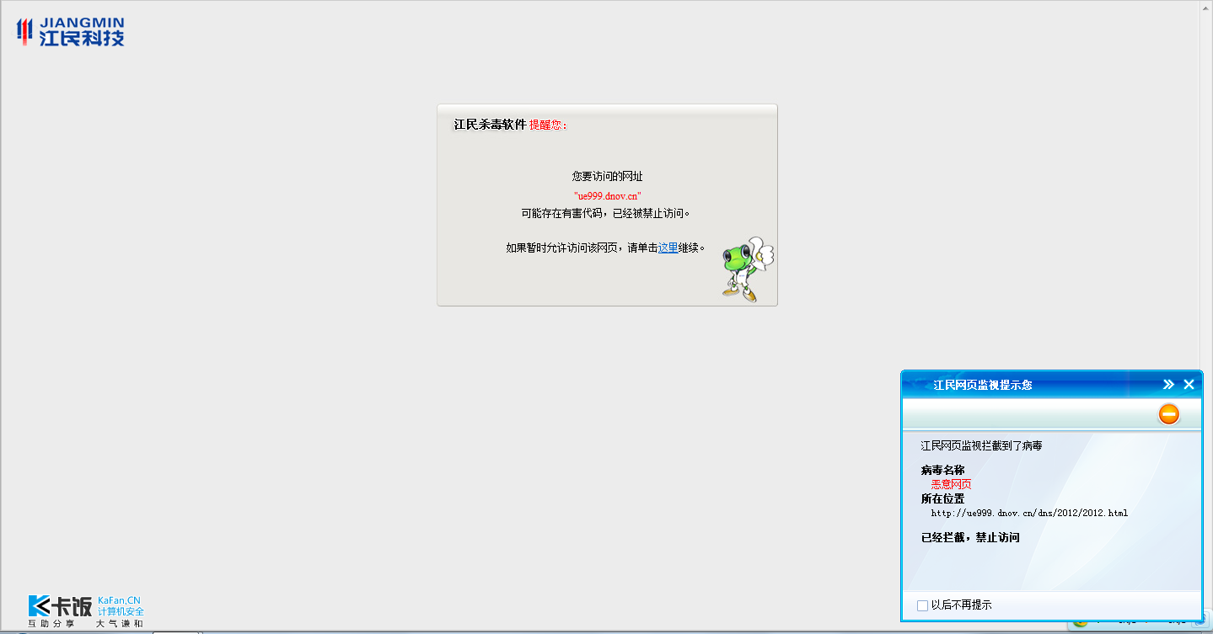Click the Jiangmin 江民科技 logo at top
Image resolution: width=1213 pixels, height=634 pixels.
pyautogui.click(x=71, y=32)
